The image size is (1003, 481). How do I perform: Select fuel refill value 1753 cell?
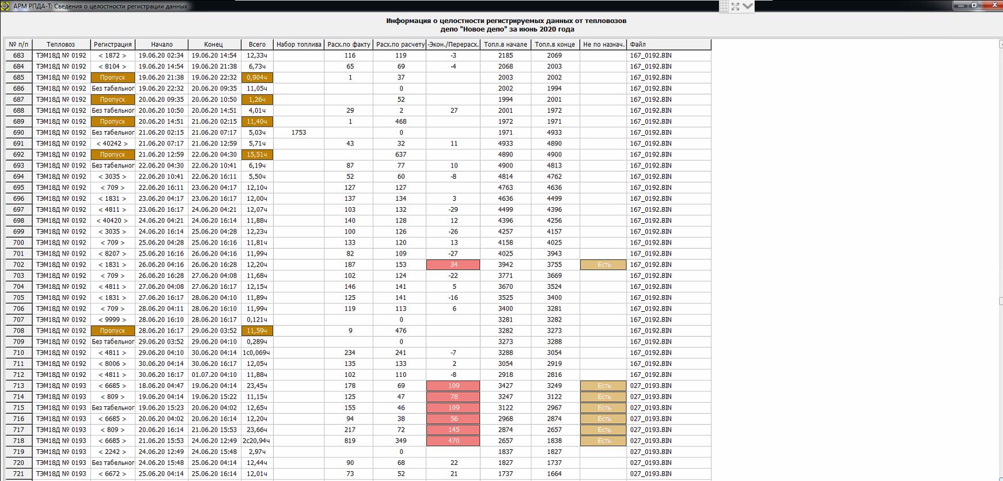coord(298,132)
